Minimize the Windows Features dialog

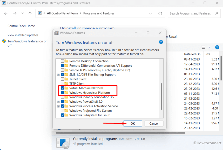pos(136,33)
